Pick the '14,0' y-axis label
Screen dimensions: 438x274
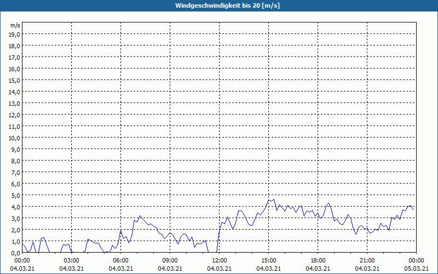14,92
